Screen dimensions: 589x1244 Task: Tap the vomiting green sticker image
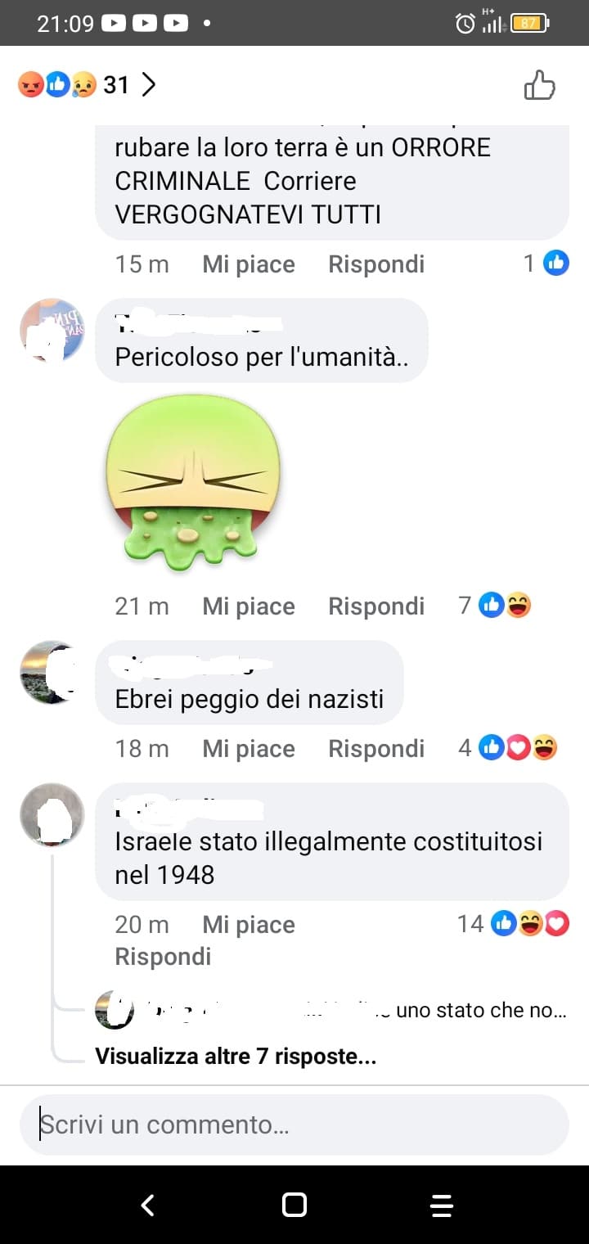(x=193, y=481)
